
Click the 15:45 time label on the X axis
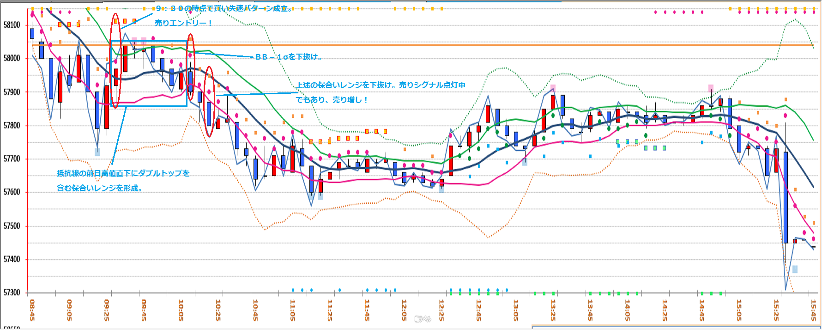[813, 310]
